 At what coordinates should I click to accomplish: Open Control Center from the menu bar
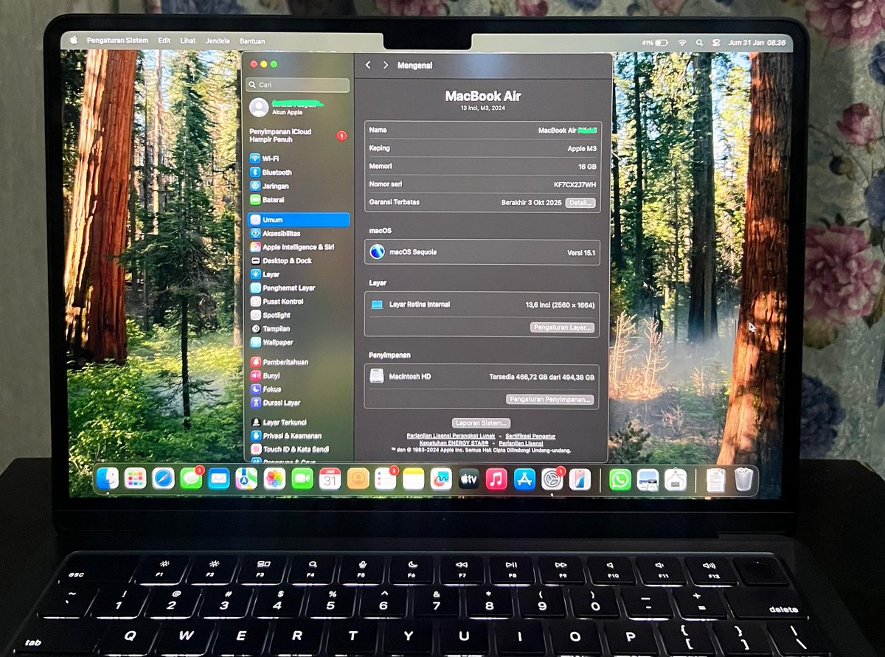(x=716, y=43)
